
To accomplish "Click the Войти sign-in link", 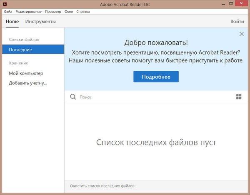I will coord(237,21).
